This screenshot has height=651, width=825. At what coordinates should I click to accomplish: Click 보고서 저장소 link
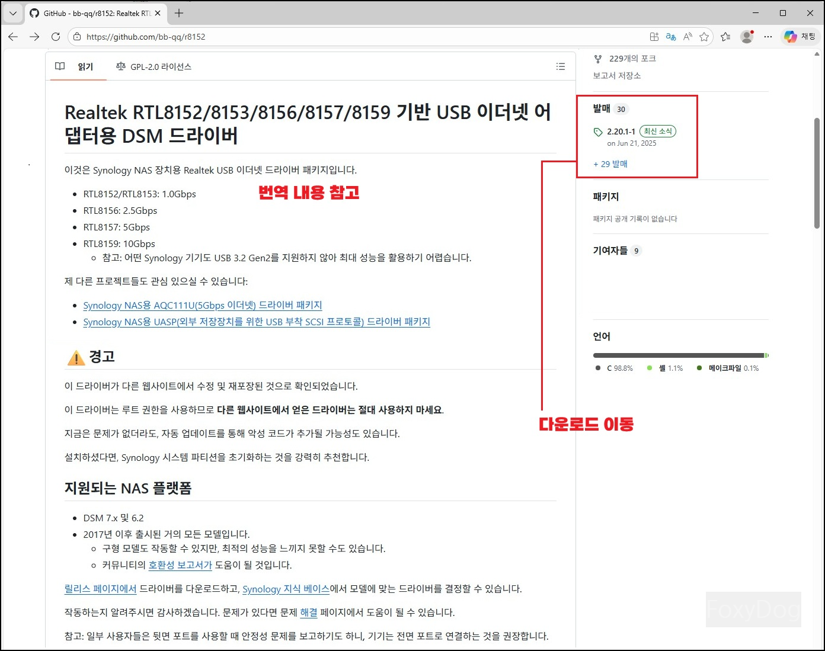pyautogui.click(x=617, y=76)
